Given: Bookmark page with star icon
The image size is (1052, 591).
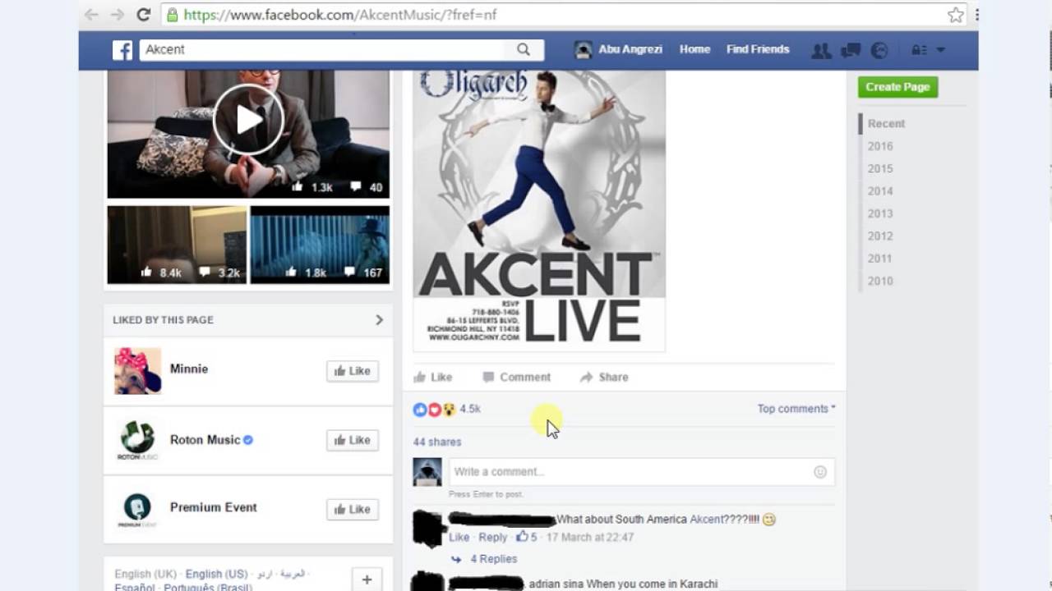Looking at the screenshot, I should point(955,15).
